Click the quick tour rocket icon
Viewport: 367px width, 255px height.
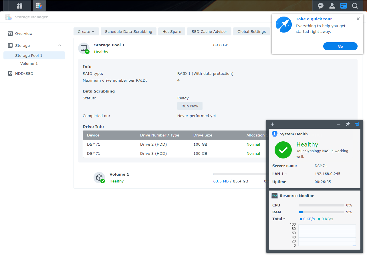[284, 24]
